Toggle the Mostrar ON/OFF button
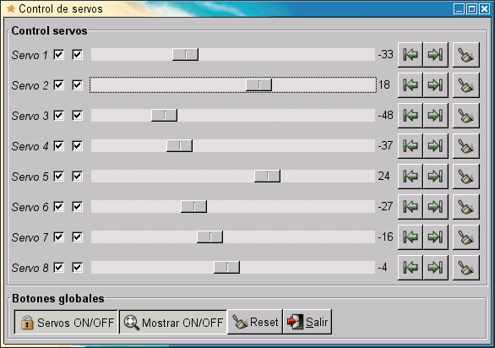 (173, 322)
